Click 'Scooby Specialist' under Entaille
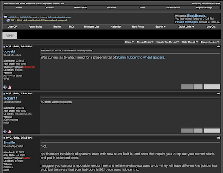Image resolution: width=223 pixels, height=173 pixels. [x=13, y=146]
